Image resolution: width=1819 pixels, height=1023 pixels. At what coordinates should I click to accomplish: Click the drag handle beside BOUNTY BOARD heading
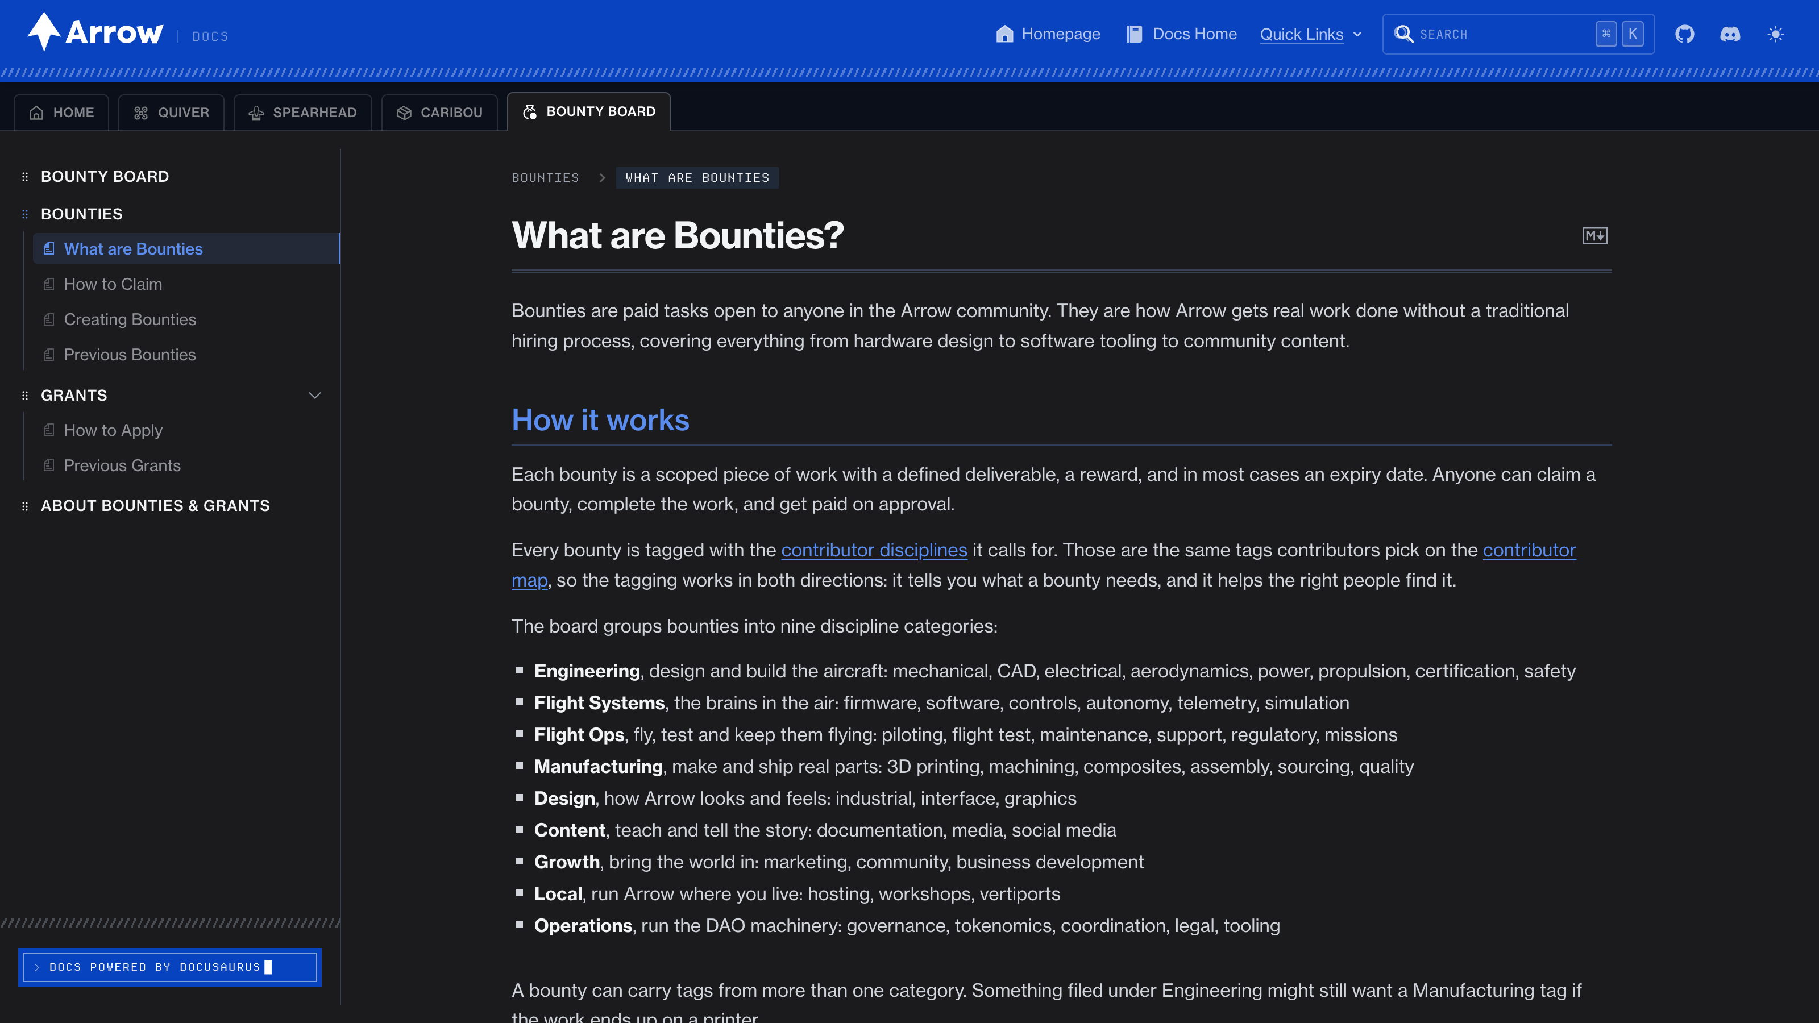tap(24, 177)
